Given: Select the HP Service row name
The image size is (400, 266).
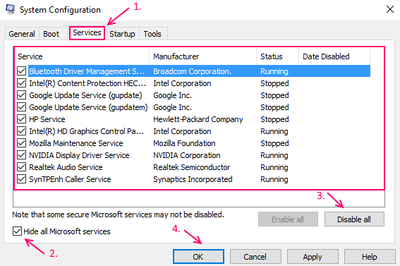Looking at the screenshot, I should [x=47, y=119].
